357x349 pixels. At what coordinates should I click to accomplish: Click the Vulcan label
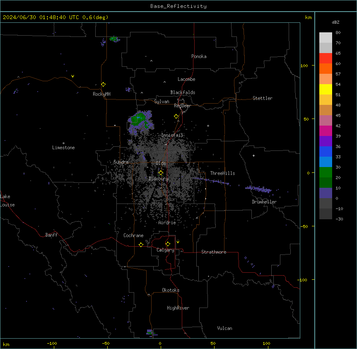point(225,328)
